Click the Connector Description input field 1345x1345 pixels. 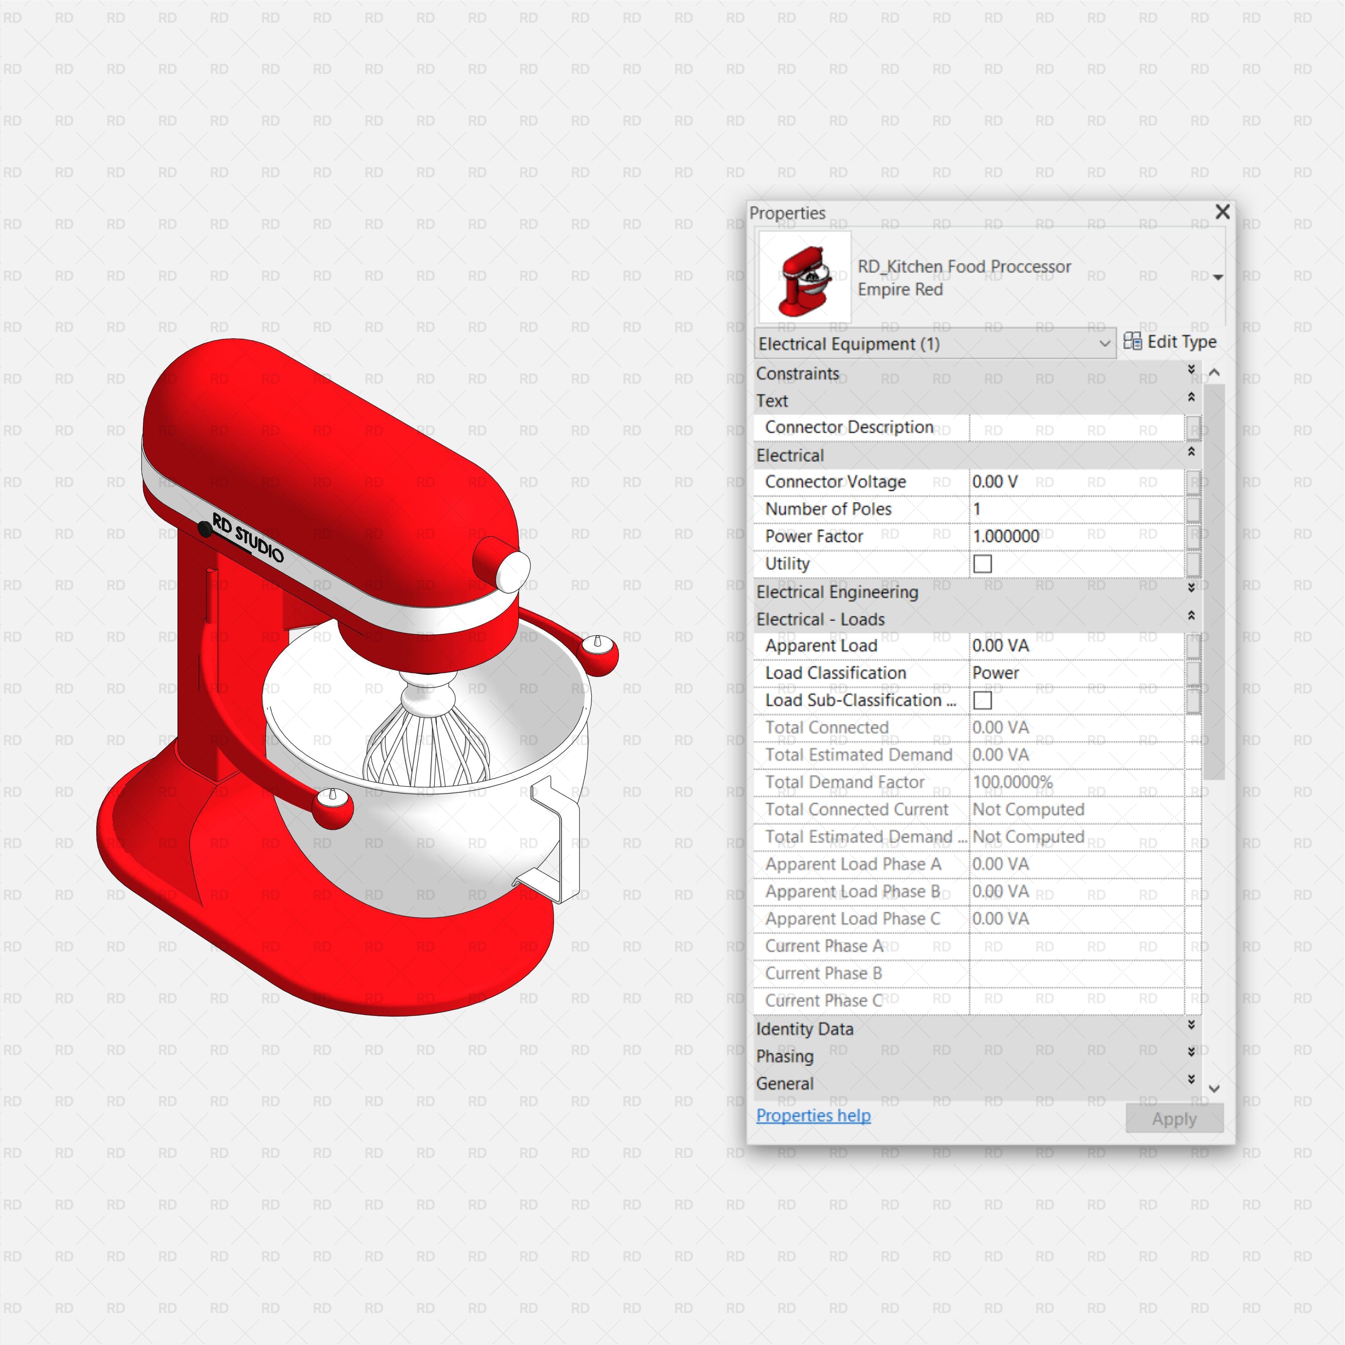coord(1079,427)
